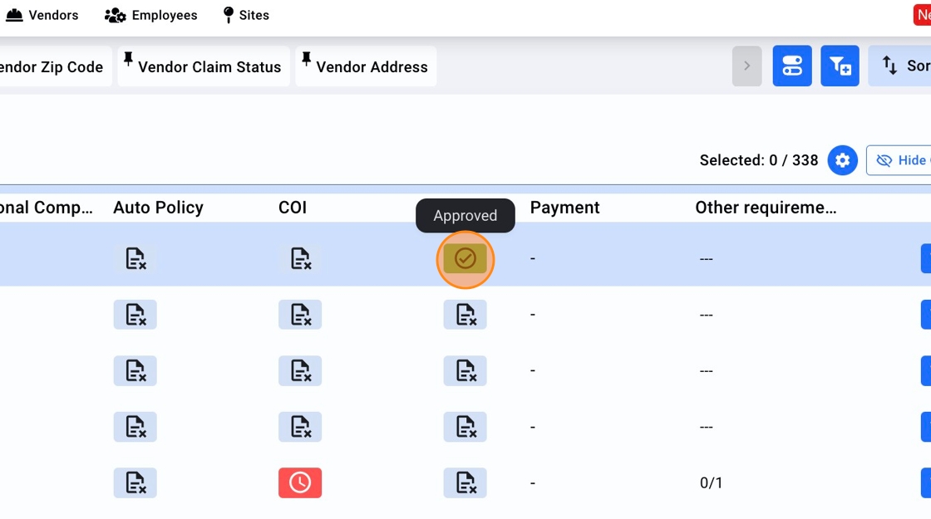Click last row Auto Policy document icon
Image resolution: width=931 pixels, height=519 pixels.
pos(135,482)
